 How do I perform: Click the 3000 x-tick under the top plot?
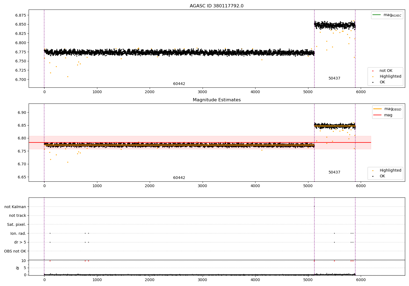tap(203, 92)
